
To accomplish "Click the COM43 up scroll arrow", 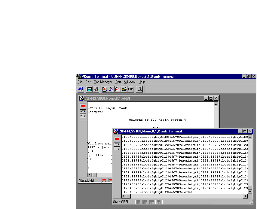I will tap(216, 104).
